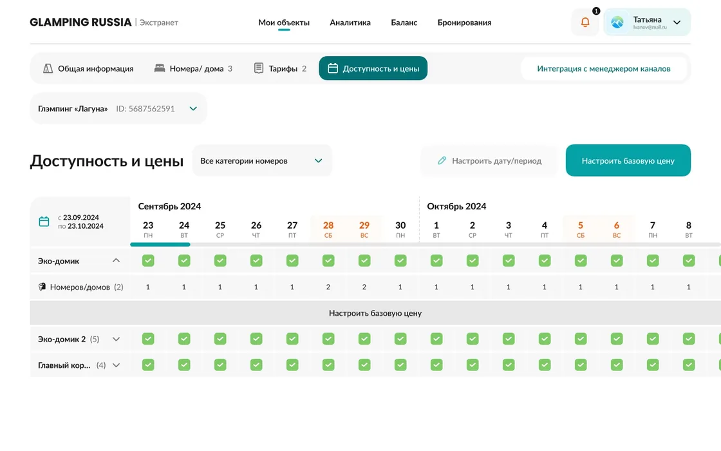Open the notifications bell icon
Viewport: 721px width, 451px height.
(585, 22)
